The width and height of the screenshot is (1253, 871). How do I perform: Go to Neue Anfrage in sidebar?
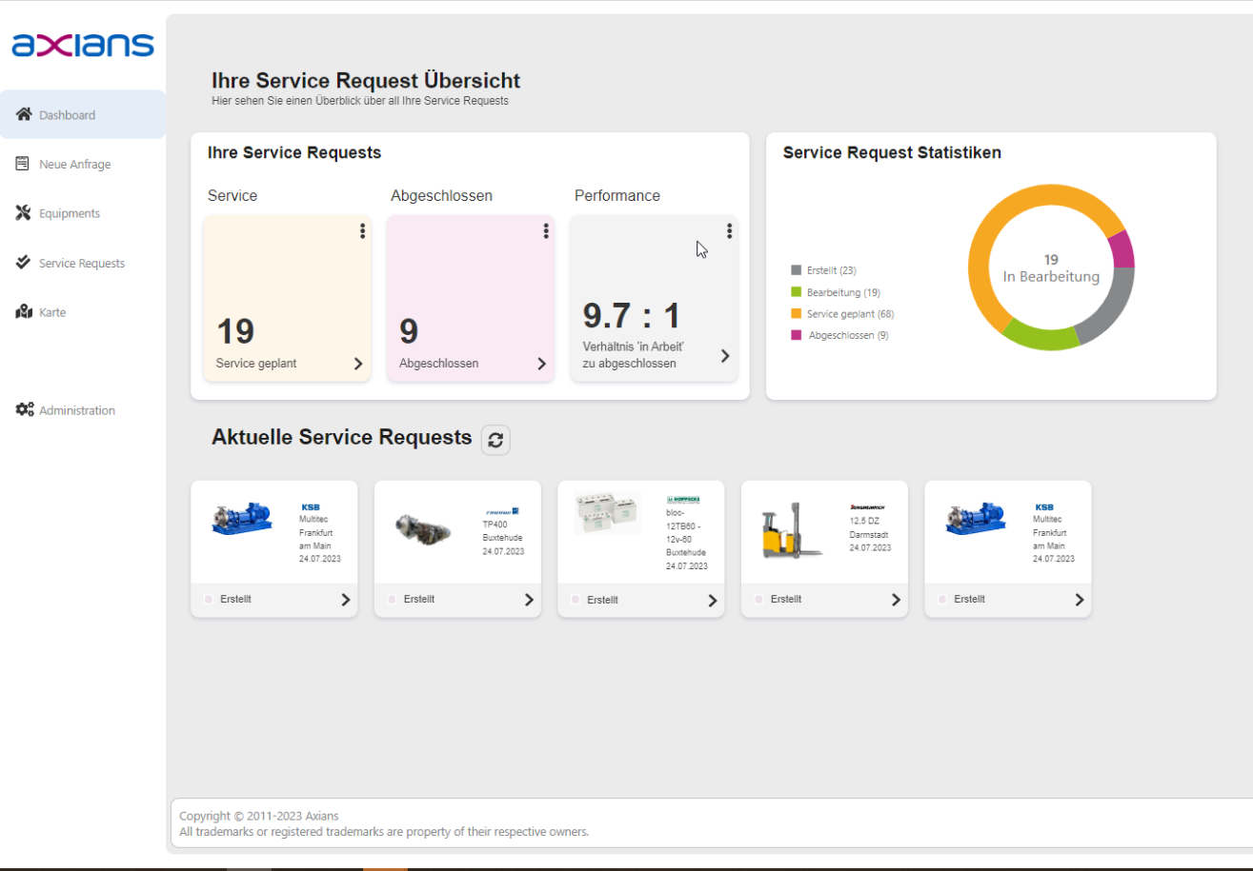pos(74,164)
